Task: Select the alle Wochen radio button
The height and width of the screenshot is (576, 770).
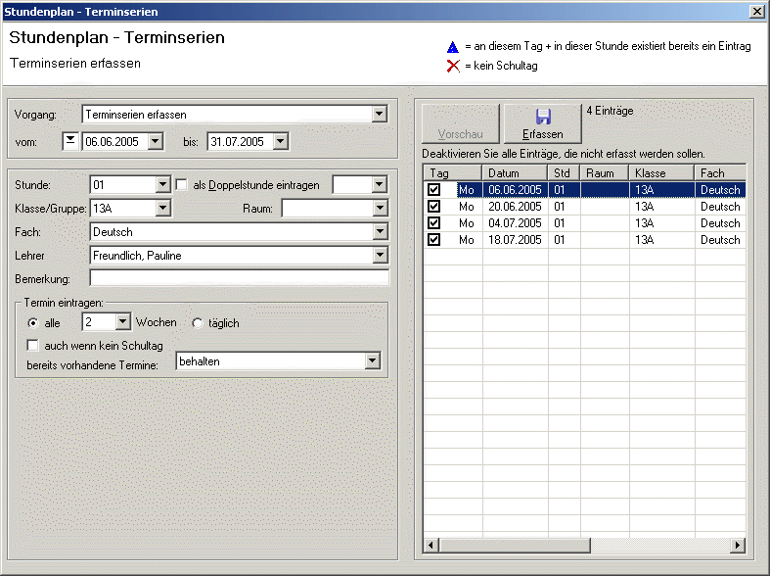Action: click(x=33, y=323)
